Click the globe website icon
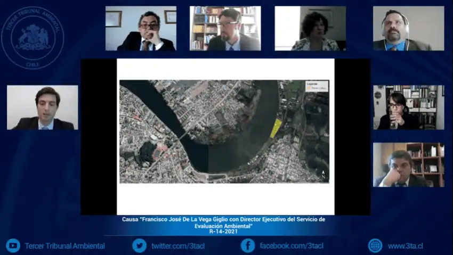This screenshot has height=255, width=453. [x=375, y=245]
